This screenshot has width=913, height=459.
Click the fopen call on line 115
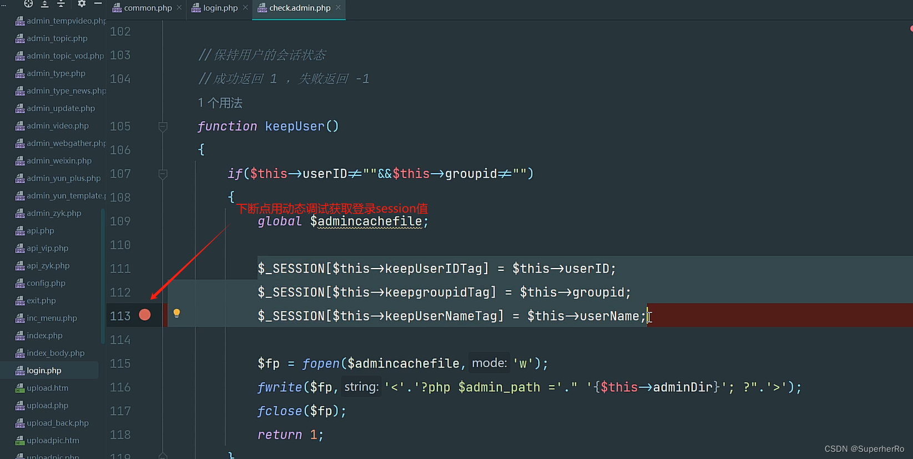[x=321, y=364]
